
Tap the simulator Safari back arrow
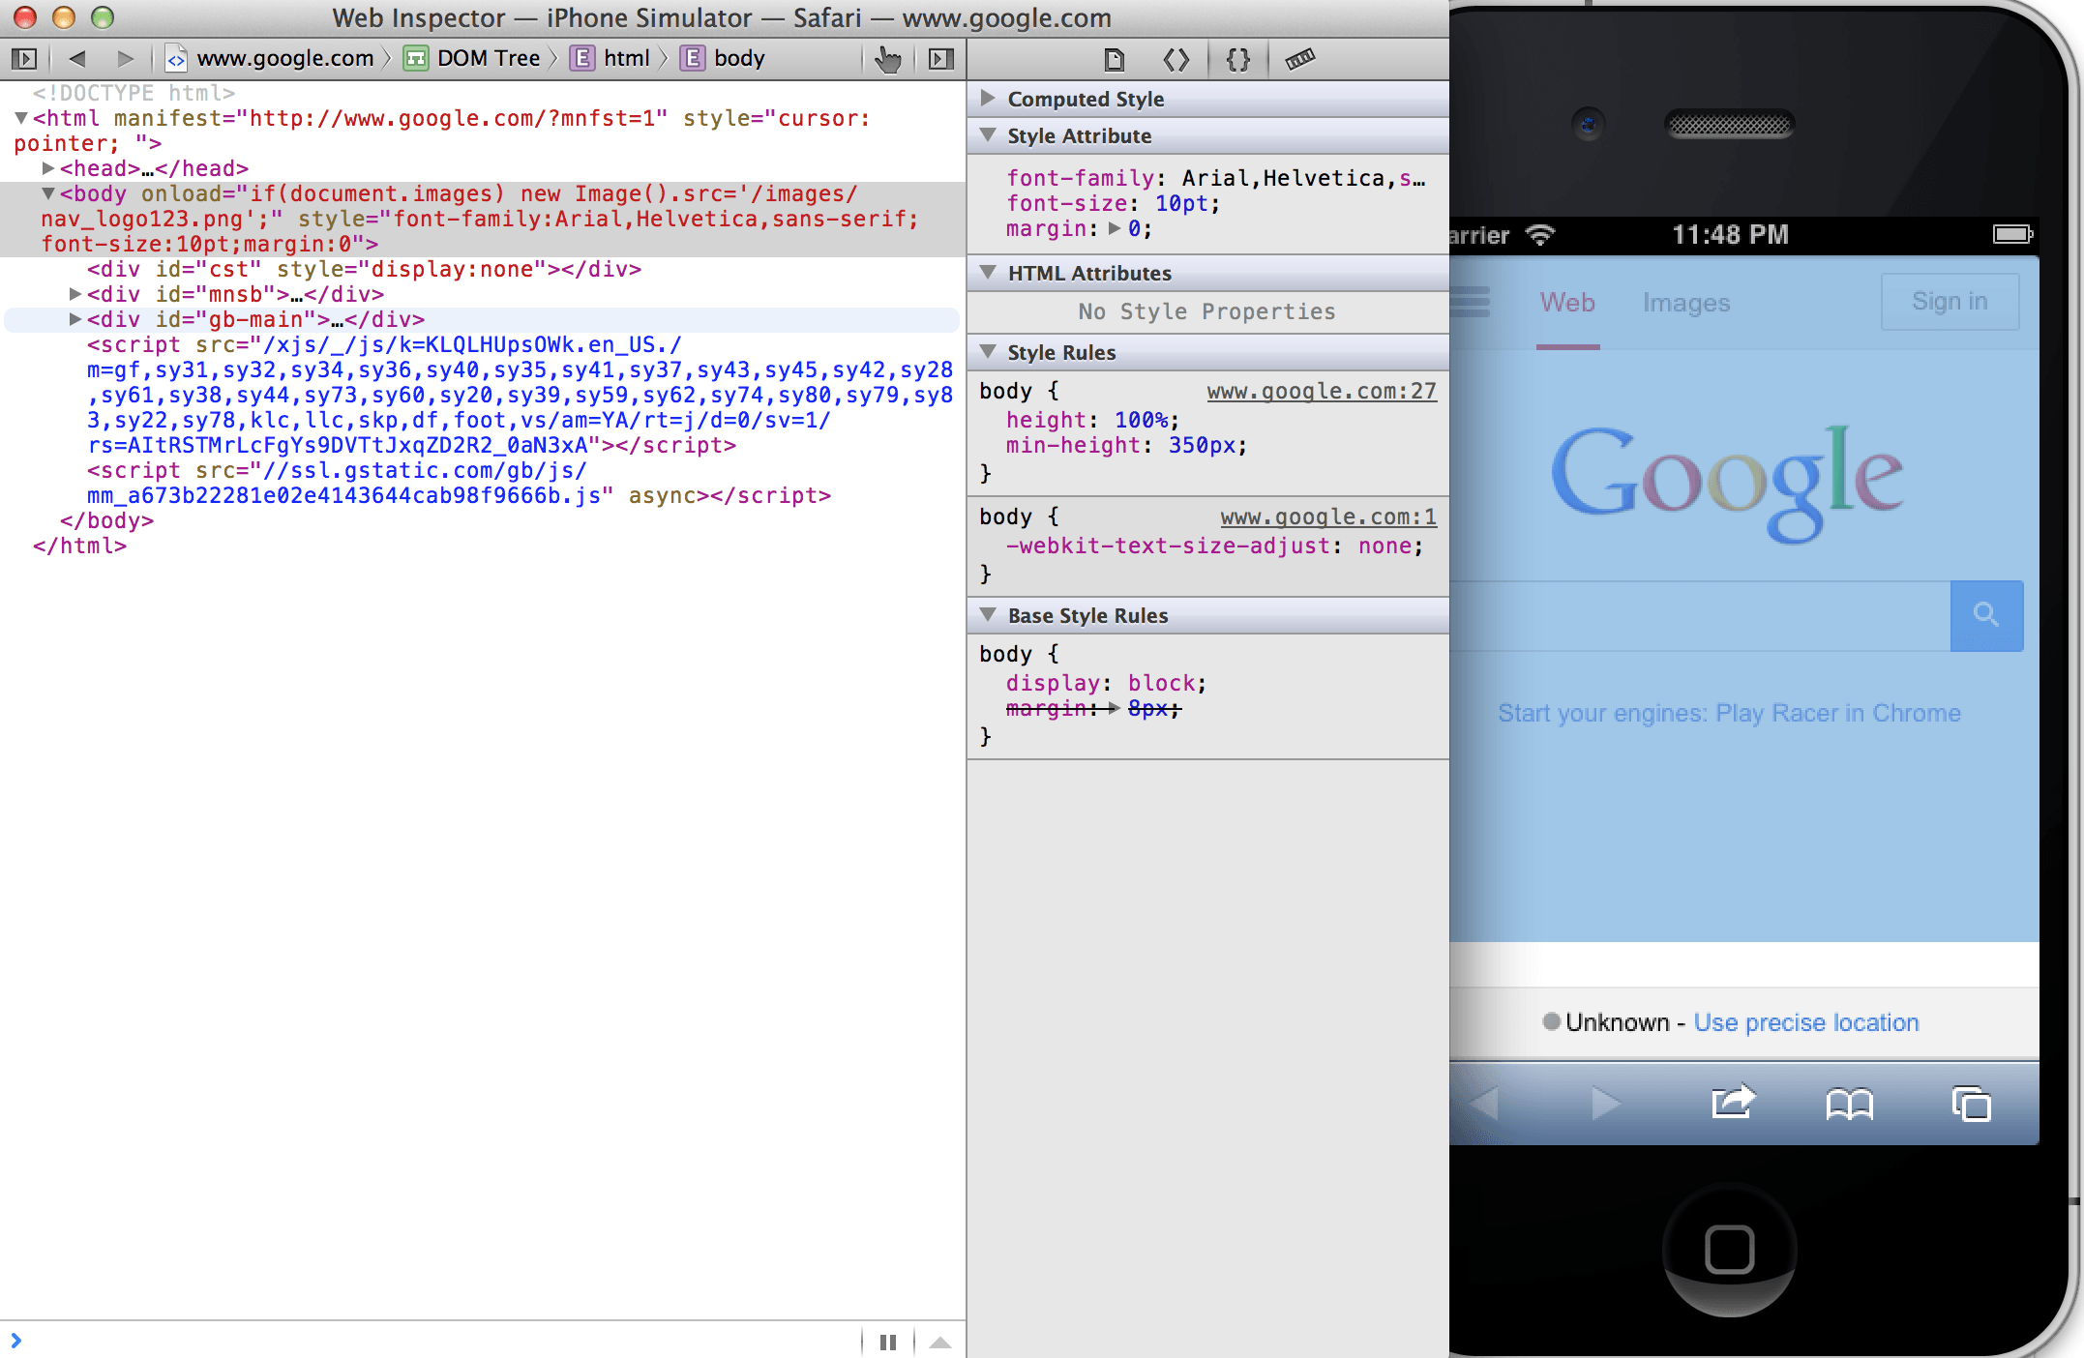(1483, 1103)
